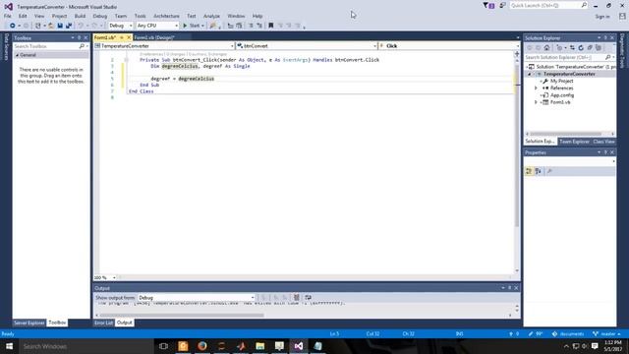
Task: Click the Alphabetical sort icon in Properties
Action: [x=538, y=171]
